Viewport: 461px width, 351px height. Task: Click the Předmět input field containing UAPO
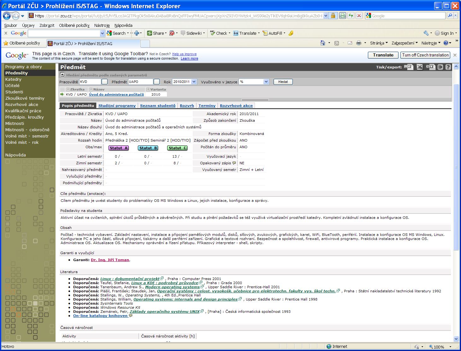tap(140, 82)
